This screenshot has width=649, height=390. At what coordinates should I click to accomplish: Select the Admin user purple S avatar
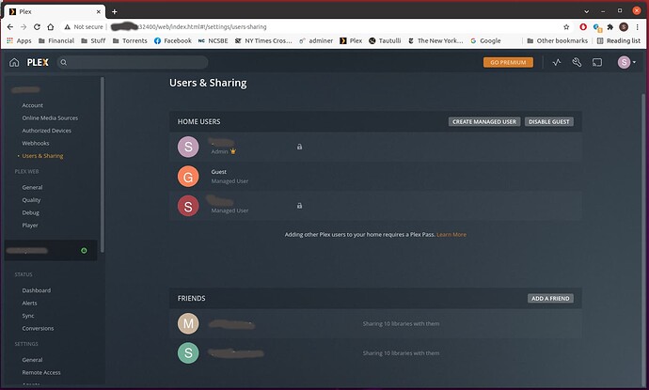[188, 147]
